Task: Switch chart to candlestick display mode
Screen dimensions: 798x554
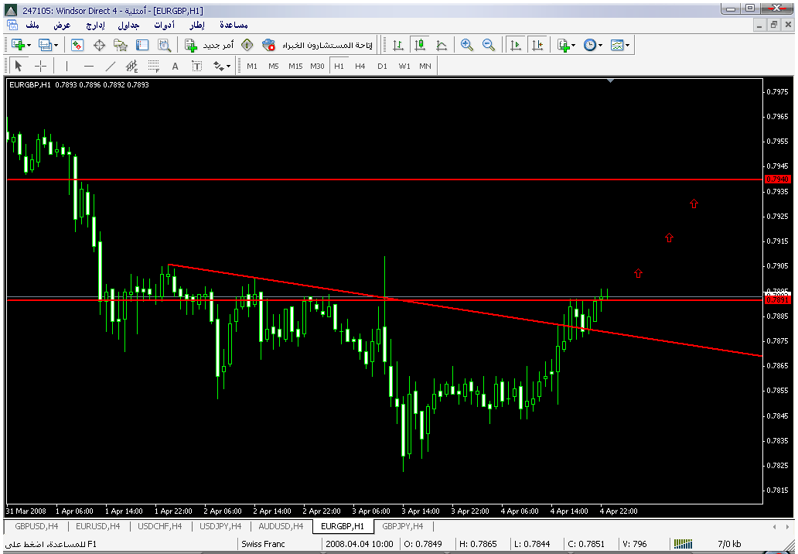Action: click(420, 45)
